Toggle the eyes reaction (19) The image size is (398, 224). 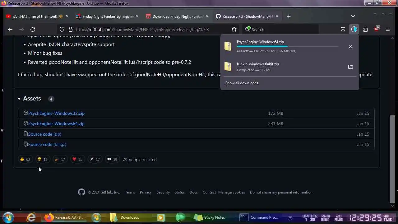click(x=112, y=159)
